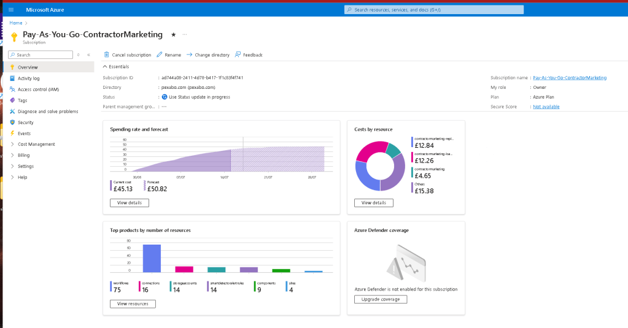Click the Change directory arrow icon
The image size is (628, 328).
pos(190,55)
